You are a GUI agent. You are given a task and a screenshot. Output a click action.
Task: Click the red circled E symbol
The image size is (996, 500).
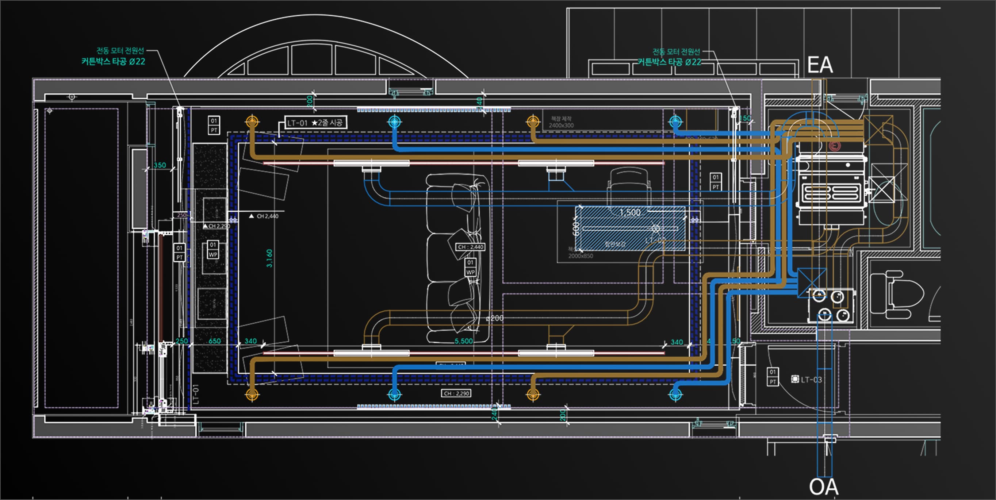tap(835, 146)
